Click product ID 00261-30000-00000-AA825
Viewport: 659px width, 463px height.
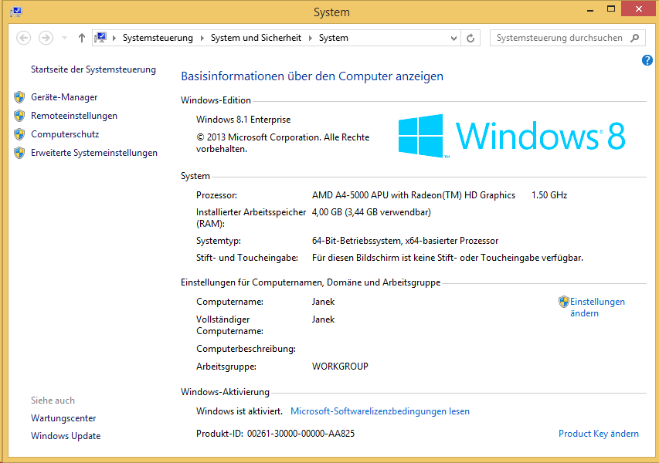301,434
